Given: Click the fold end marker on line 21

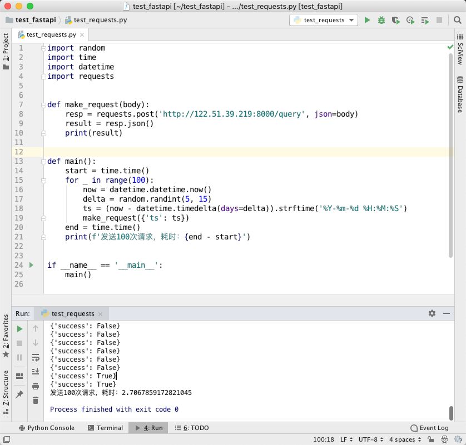Looking at the screenshot, I should [x=43, y=237].
